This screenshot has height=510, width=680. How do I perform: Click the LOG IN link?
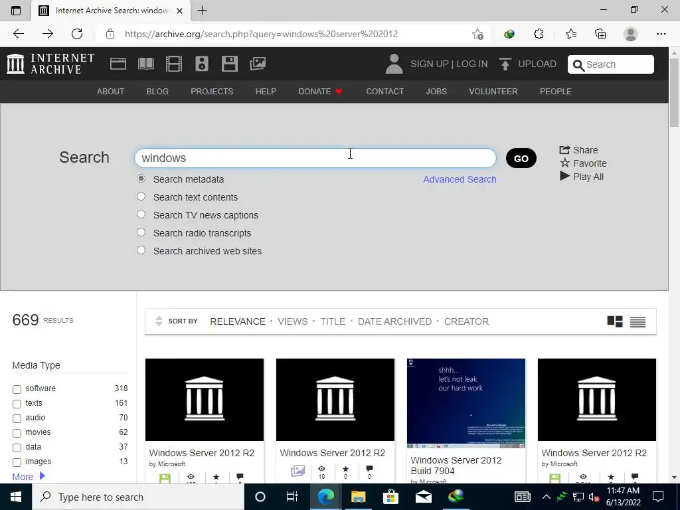tap(472, 64)
